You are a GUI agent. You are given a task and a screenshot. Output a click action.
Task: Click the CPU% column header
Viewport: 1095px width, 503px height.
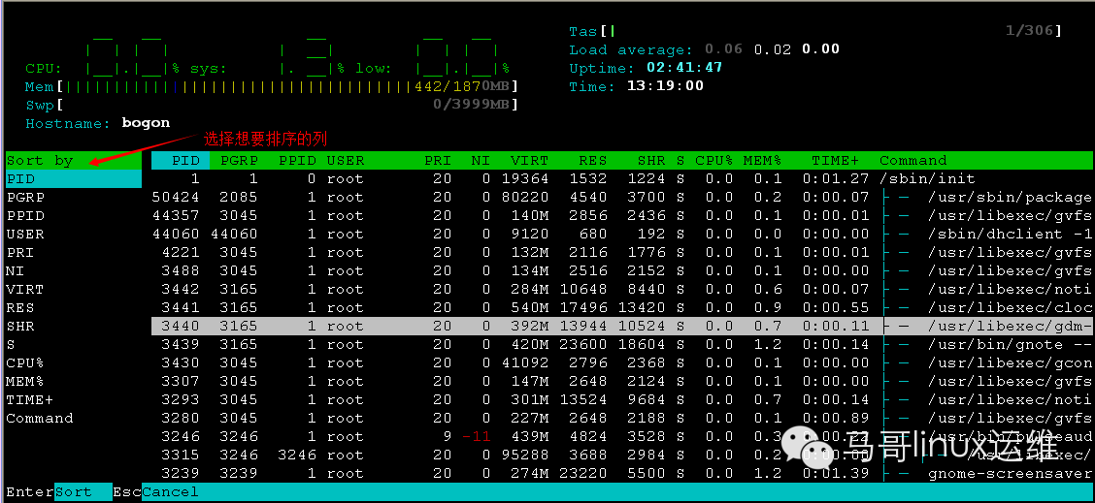714,161
